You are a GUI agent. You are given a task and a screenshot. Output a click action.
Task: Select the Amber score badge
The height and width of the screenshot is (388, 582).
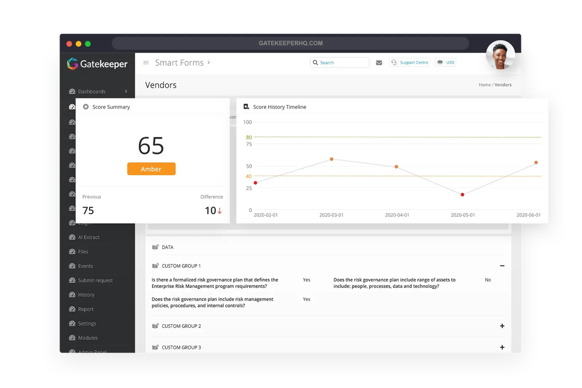coord(151,169)
